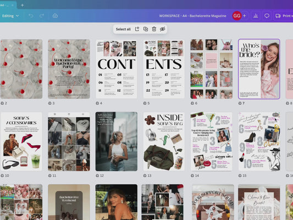Open the Editing mode dropdown
Screen dimensions: 293x220
[x=10, y=16]
